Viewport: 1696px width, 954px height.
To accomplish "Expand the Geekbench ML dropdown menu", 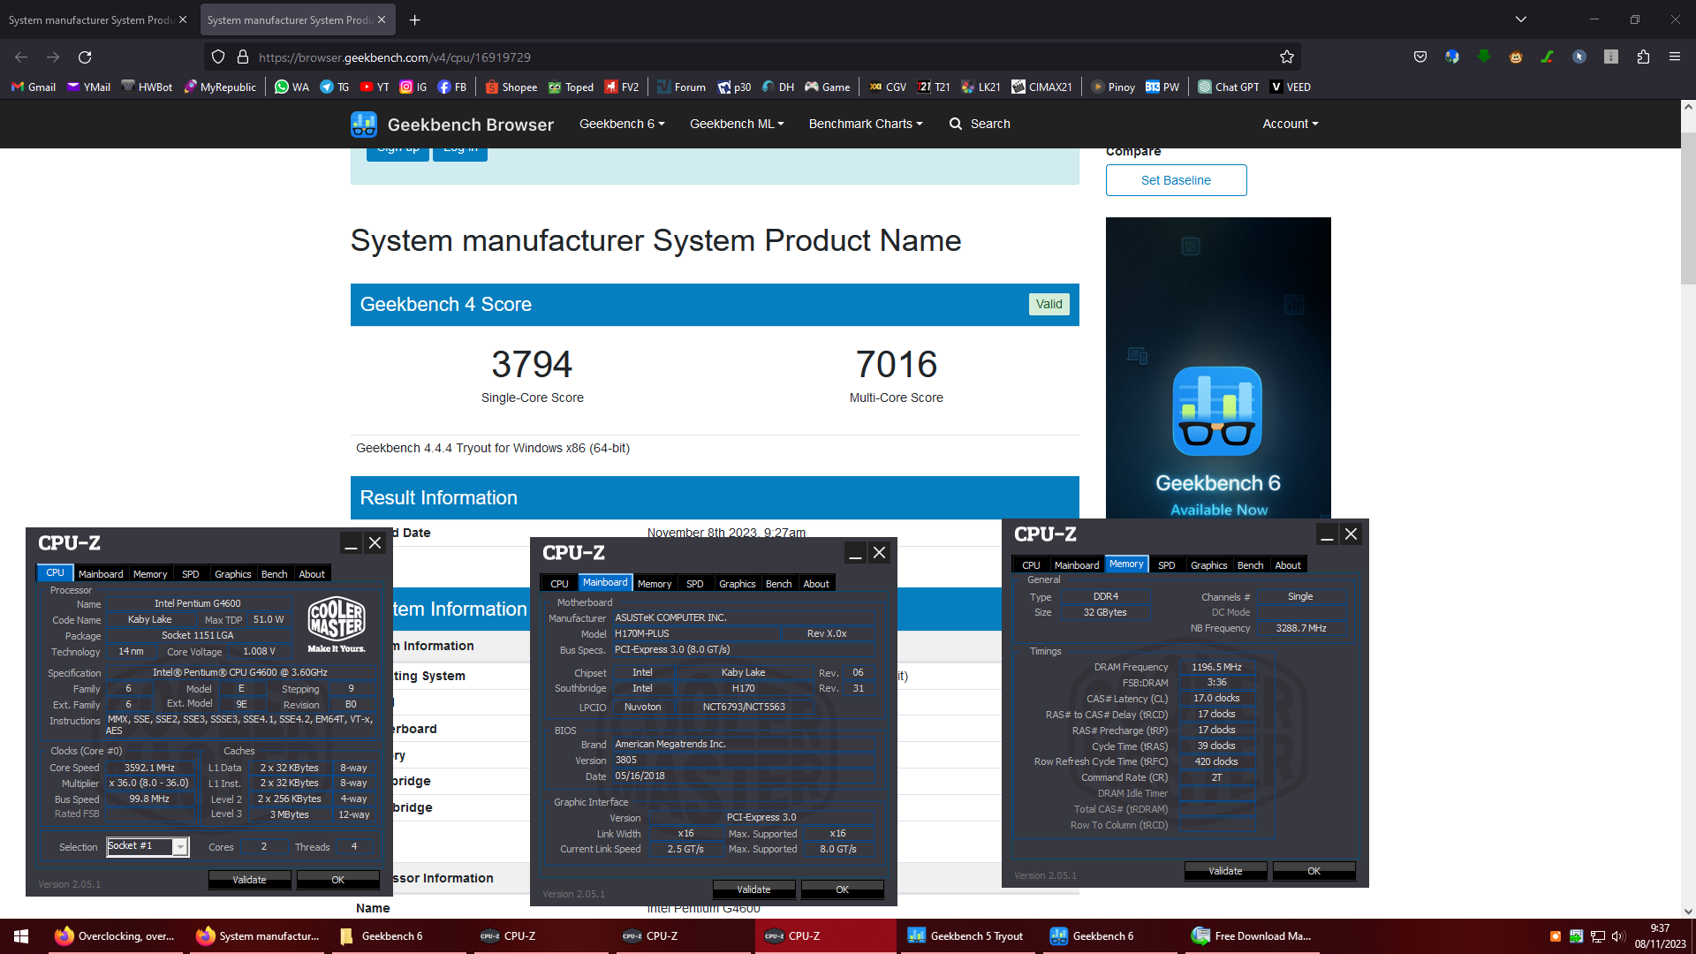I will click(737, 125).
